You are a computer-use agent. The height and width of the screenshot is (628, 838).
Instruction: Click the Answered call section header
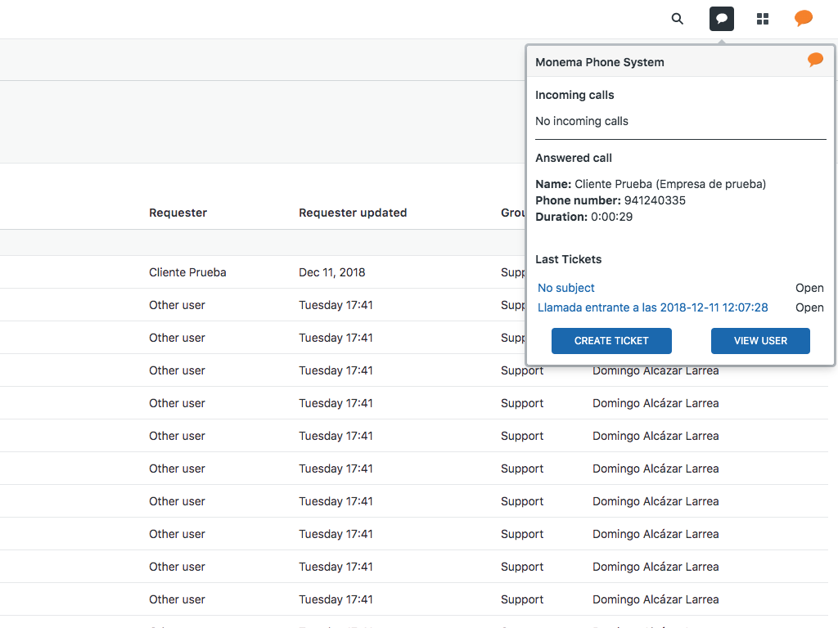(574, 158)
